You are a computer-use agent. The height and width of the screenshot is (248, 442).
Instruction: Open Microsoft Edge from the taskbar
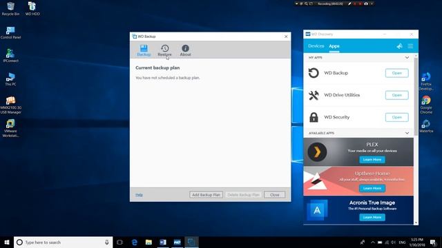[x=135, y=242]
